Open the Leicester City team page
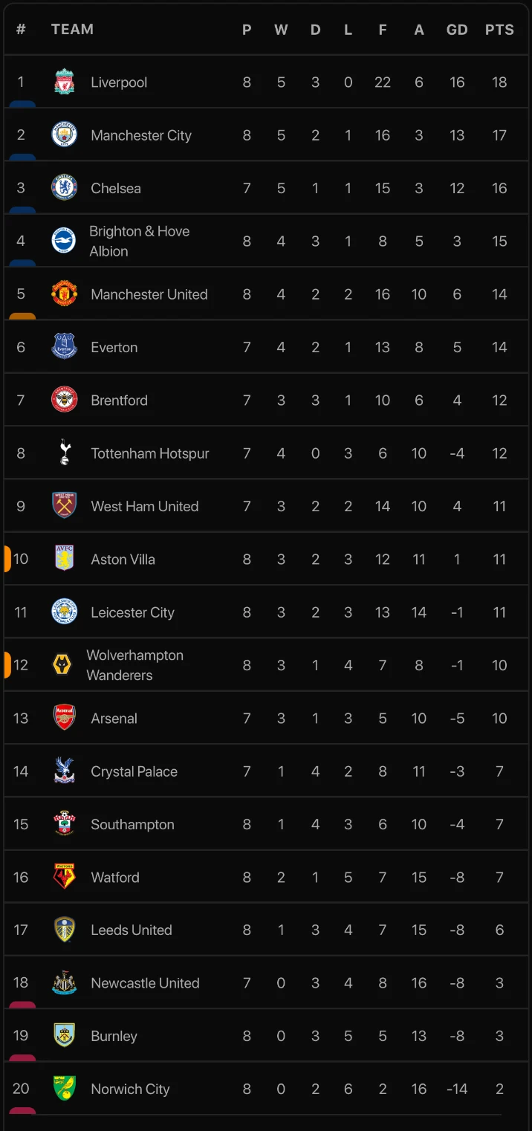532x1131 pixels. click(132, 612)
